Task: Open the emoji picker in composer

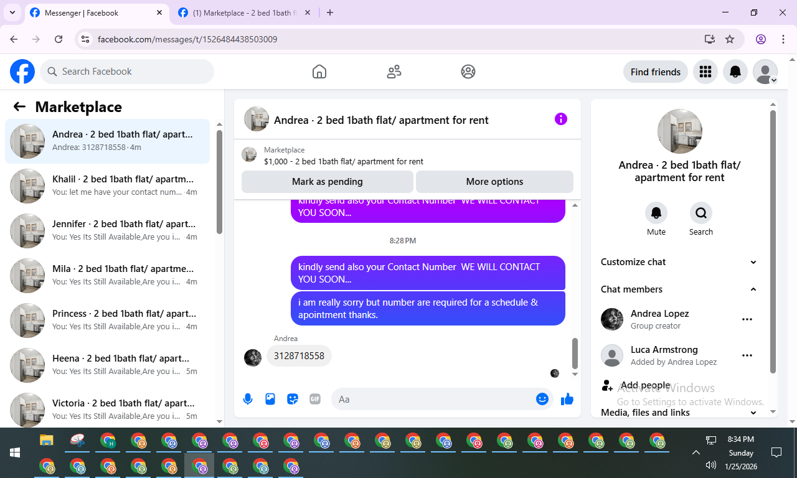Action: point(542,399)
